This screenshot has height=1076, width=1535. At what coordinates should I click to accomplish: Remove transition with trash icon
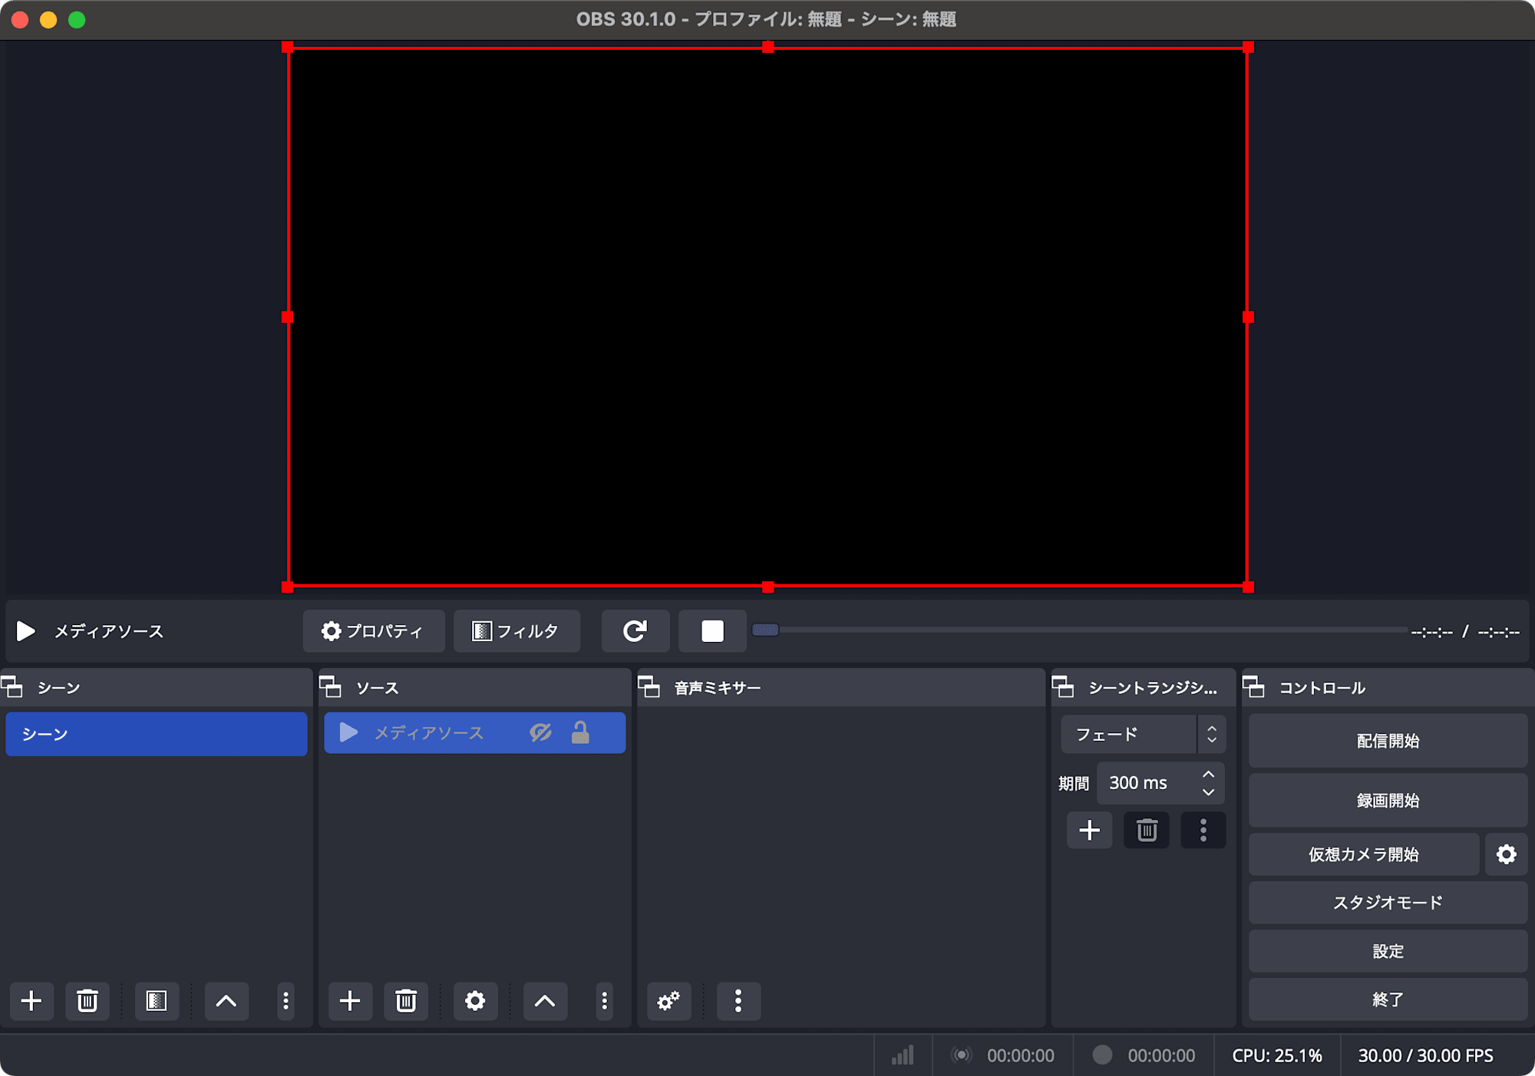1147,830
